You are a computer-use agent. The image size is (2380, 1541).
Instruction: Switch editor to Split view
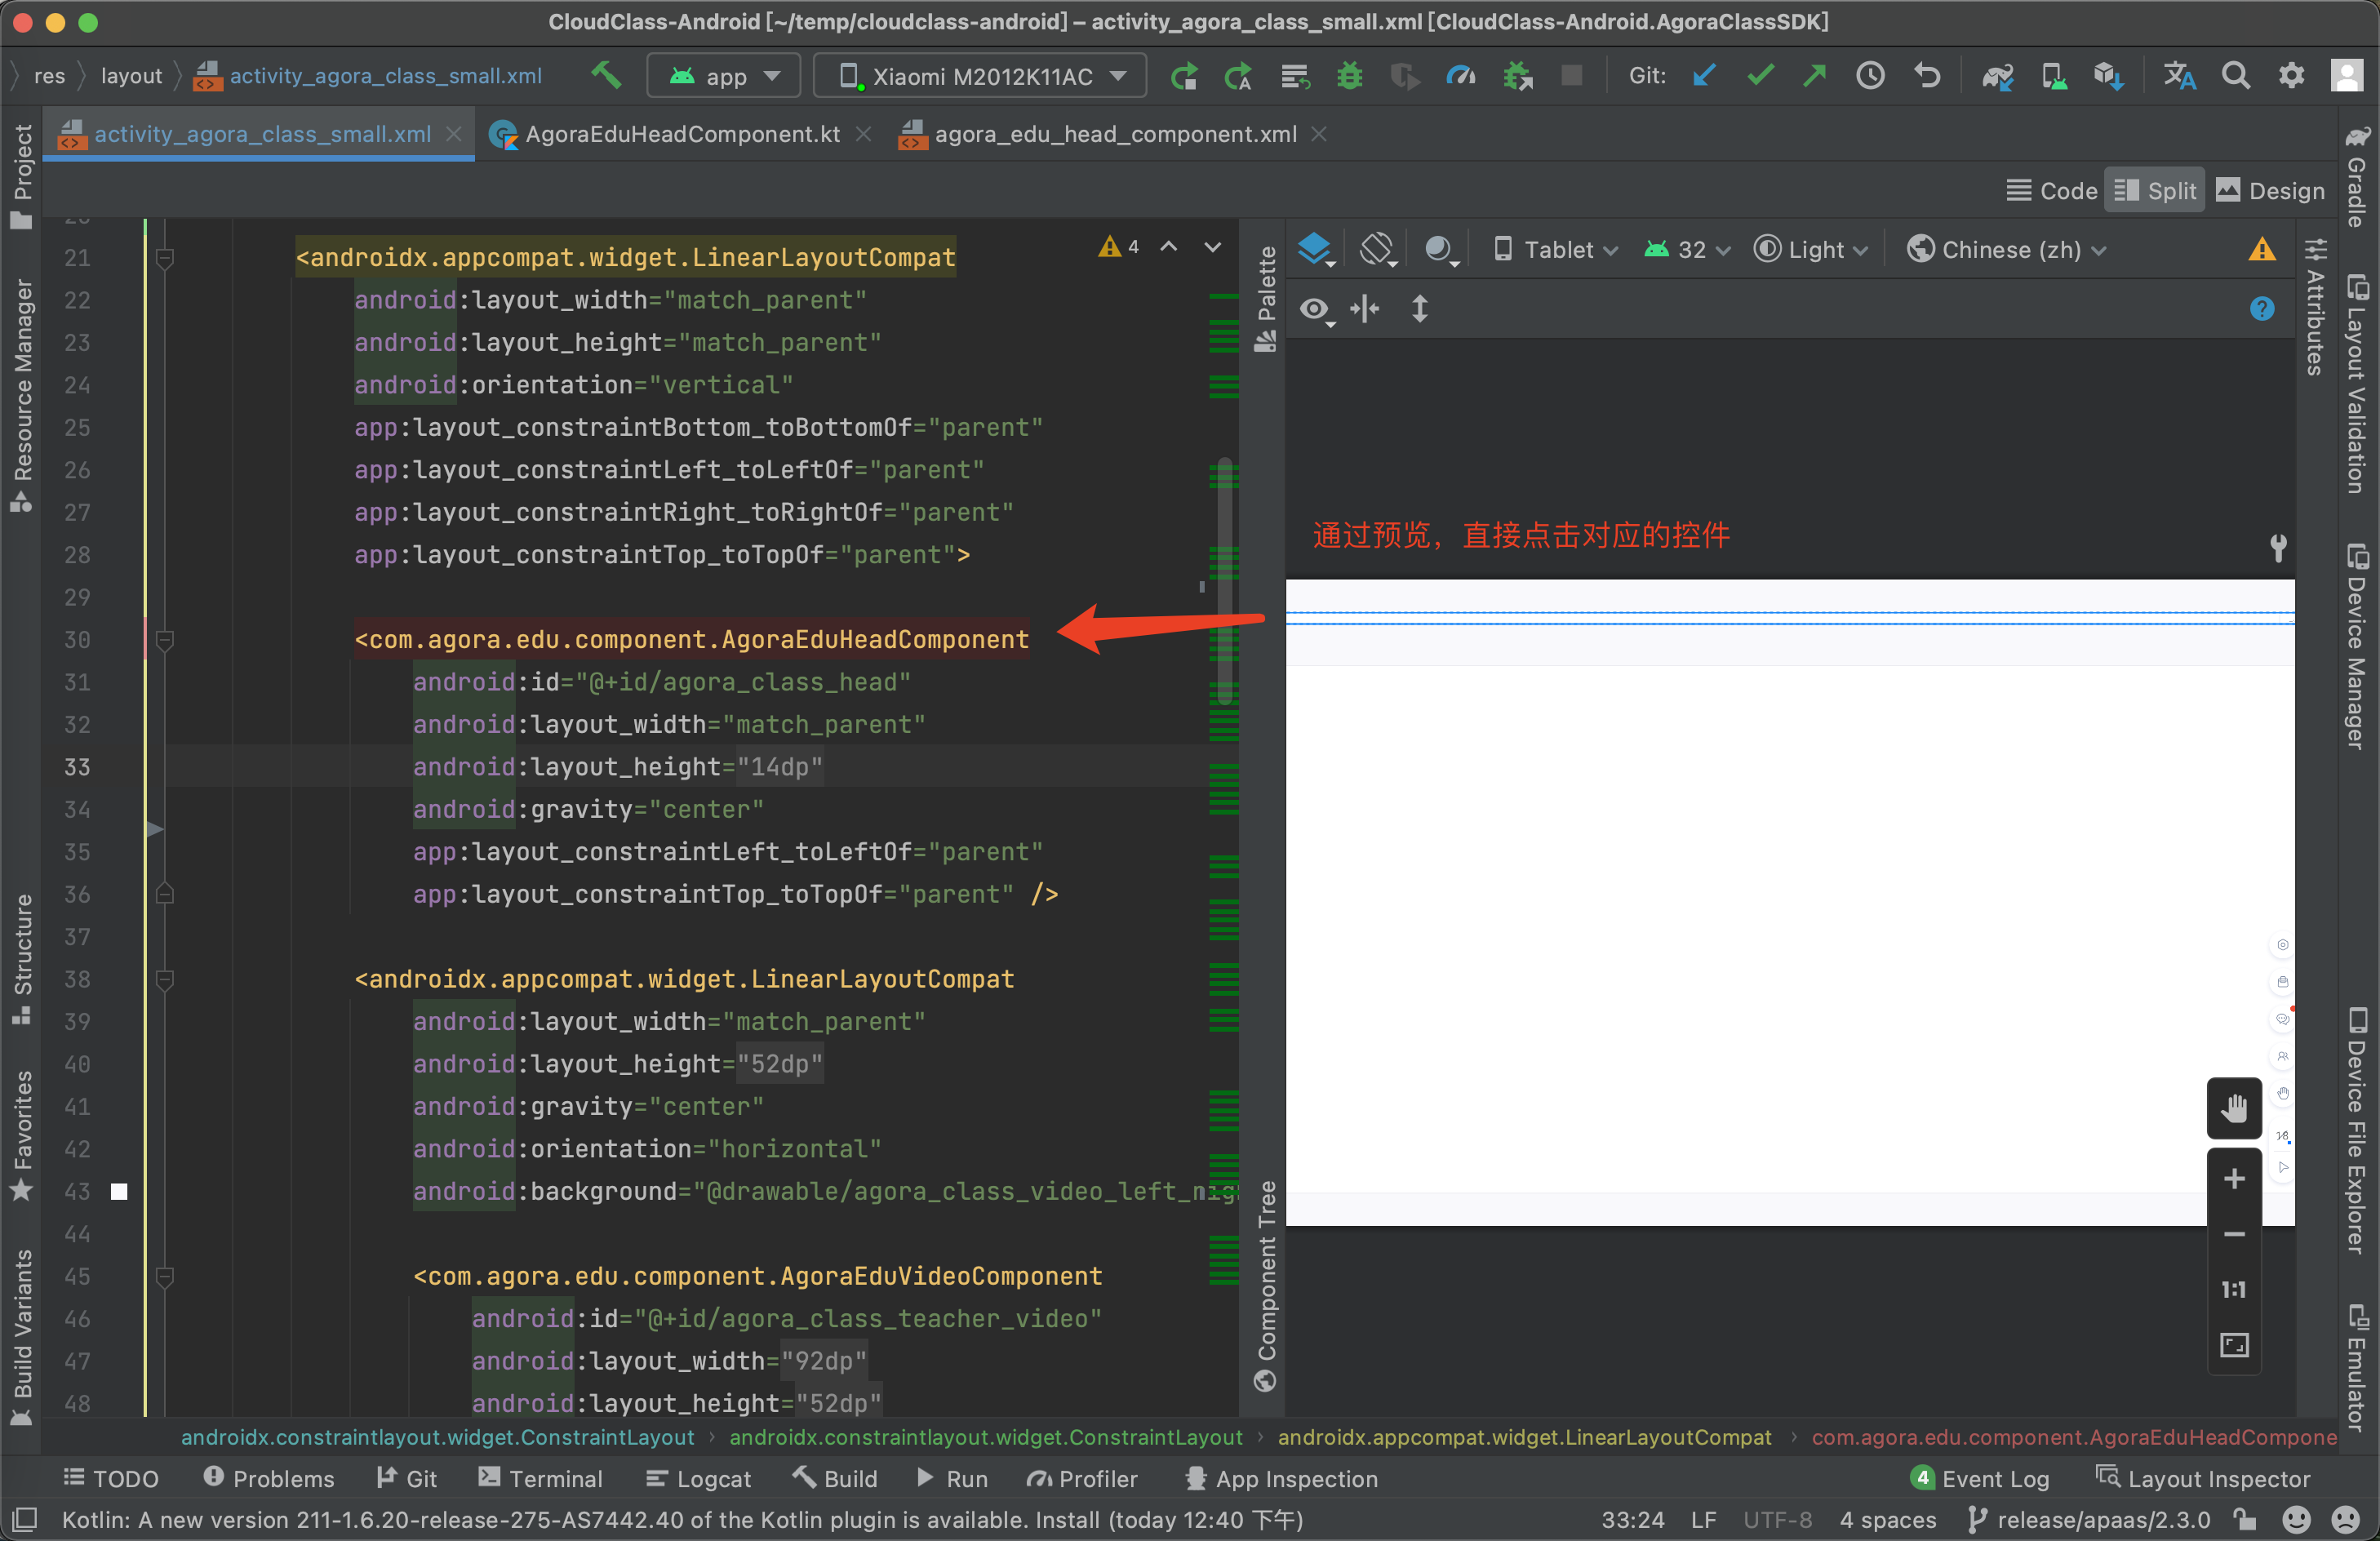click(2154, 190)
